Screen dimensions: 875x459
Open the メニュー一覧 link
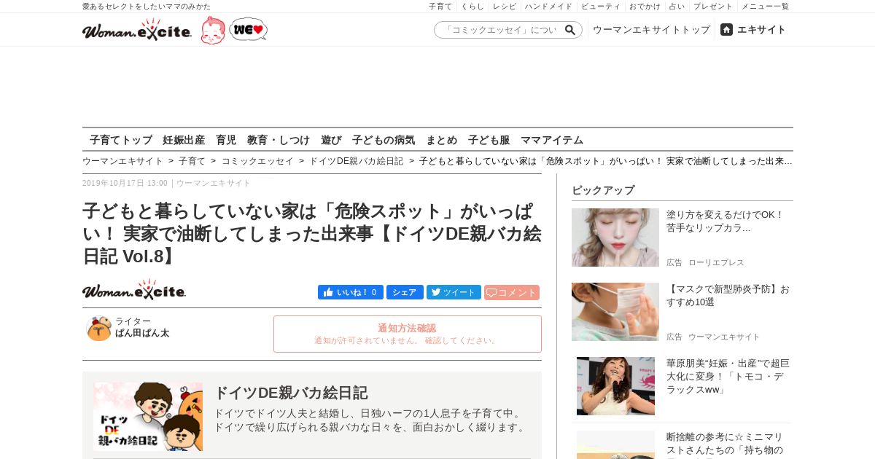point(765,6)
